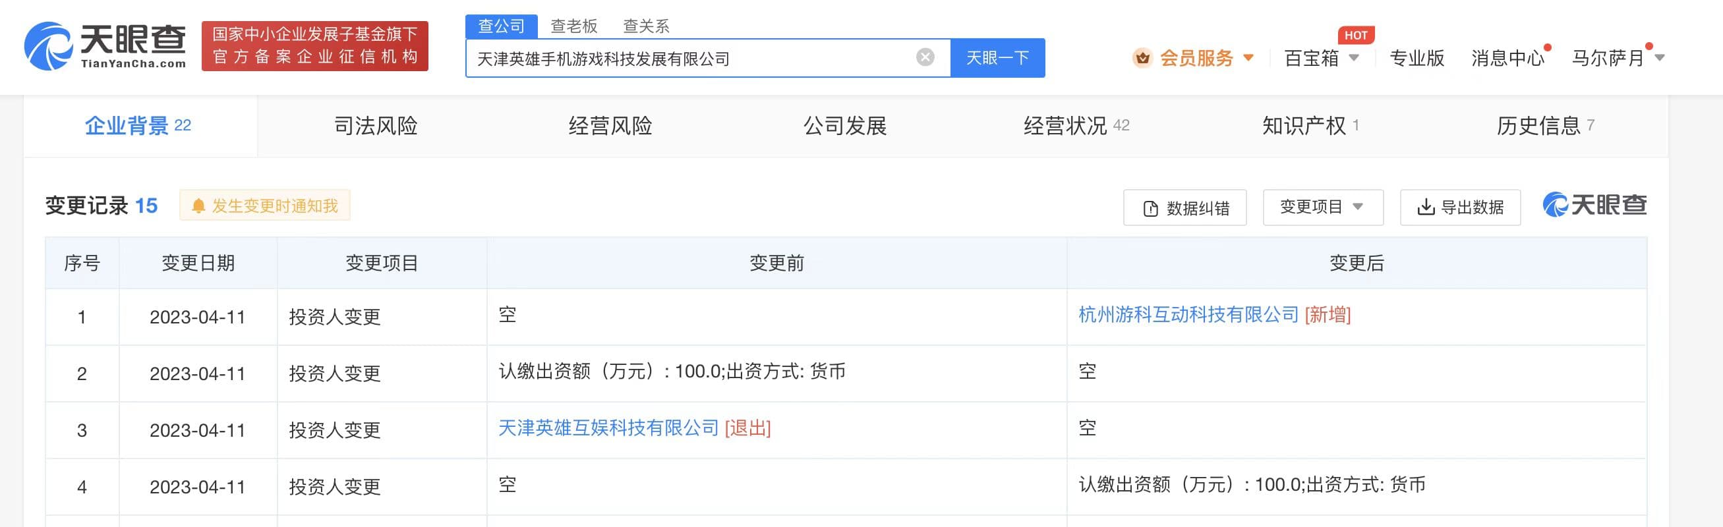Switch to the 查公司 search tab

tap(501, 26)
